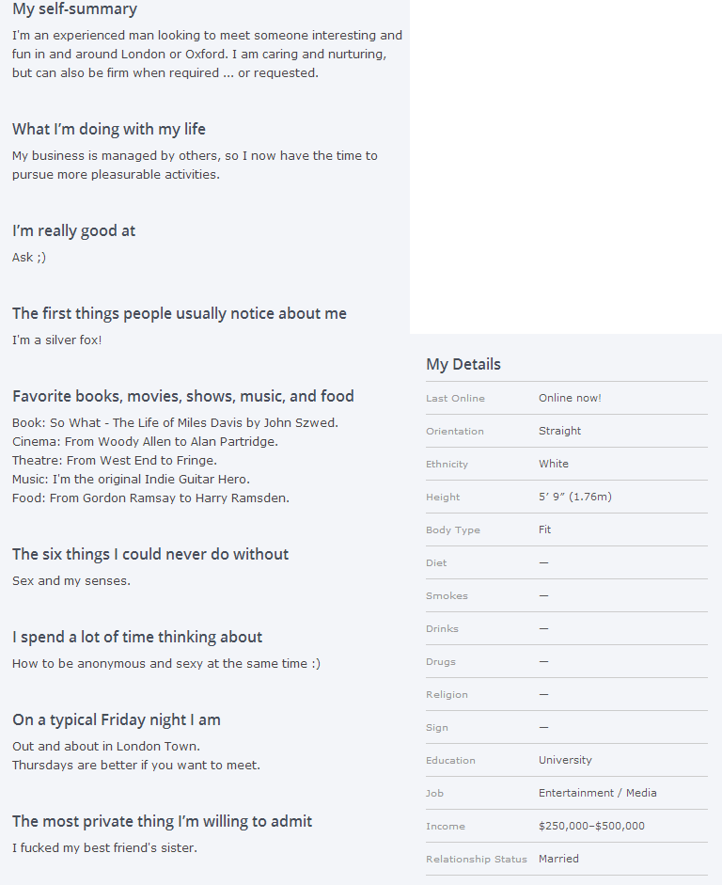722x885 pixels.
Task: Click the Relationship Status value "Married"
Action: [558, 859]
